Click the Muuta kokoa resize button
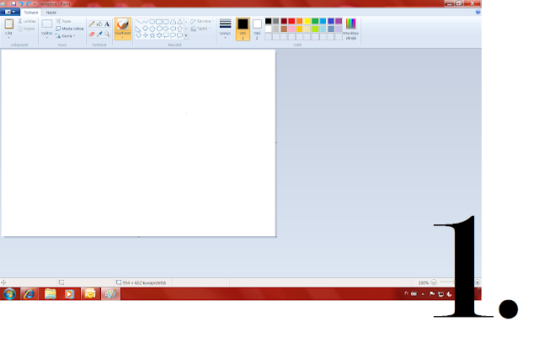 click(x=70, y=29)
